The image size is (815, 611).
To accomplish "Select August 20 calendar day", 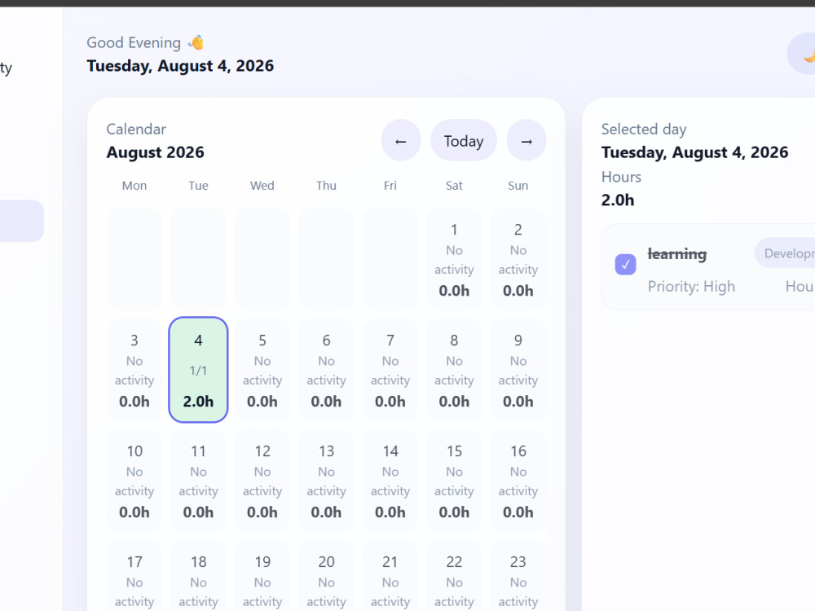I will (326, 576).
